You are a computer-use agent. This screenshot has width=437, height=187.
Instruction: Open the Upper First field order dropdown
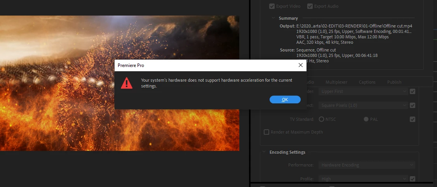point(364,91)
